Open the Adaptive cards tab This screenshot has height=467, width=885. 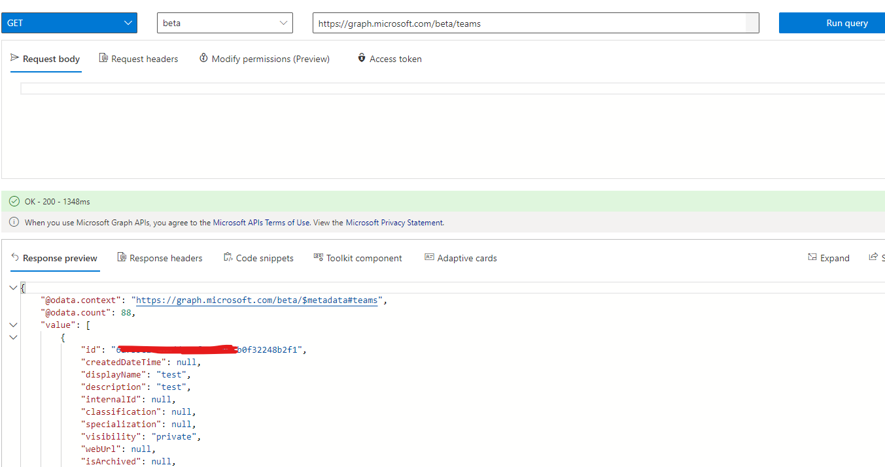pyautogui.click(x=460, y=258)
